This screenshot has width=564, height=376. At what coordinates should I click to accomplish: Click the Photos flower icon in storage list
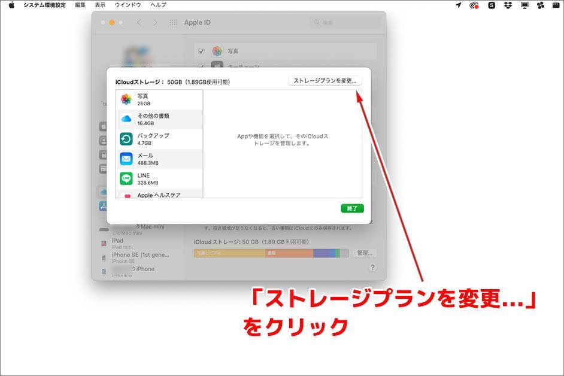pos(126,99)
